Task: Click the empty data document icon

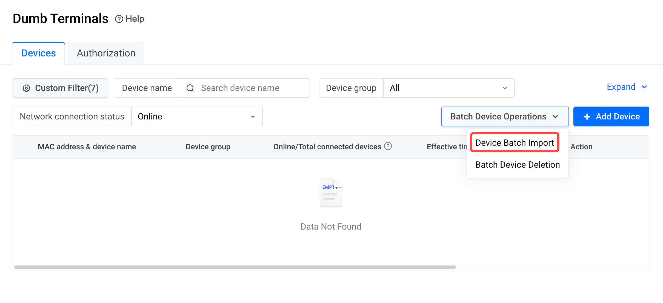Action: click(x=331, y=193)
